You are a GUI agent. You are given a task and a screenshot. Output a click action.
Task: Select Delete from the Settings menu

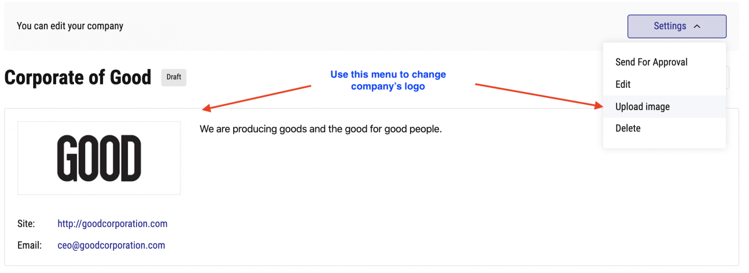coord(628,128)
